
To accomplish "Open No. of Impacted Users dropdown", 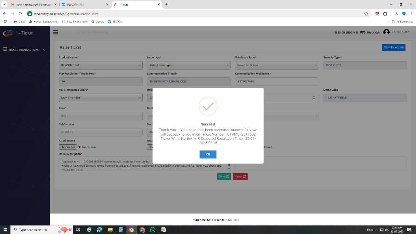I will point(101,98).
